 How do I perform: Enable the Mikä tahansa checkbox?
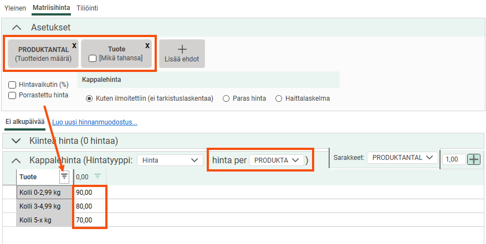tap(93, 58)
